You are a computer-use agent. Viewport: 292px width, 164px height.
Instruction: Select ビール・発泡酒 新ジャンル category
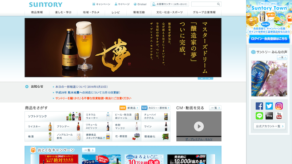tap(127, 116)
